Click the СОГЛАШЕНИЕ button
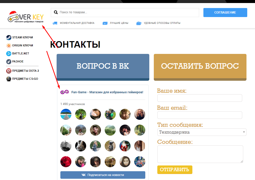This screenshot has width=255, height=180. click(x=225, y=13)
